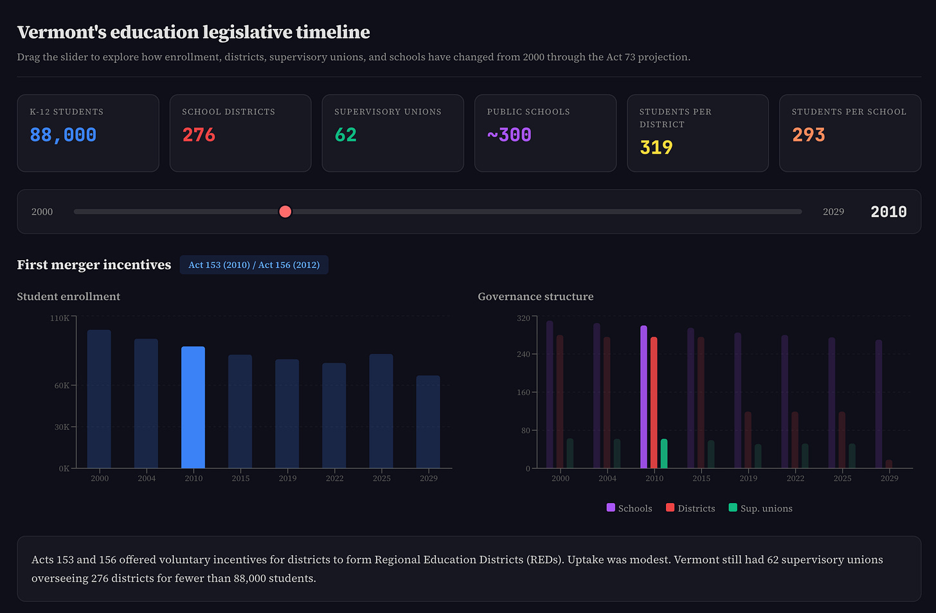Select the 2029 bar in Student enrollment
This screenshot has width=936, height=613.
428,421
